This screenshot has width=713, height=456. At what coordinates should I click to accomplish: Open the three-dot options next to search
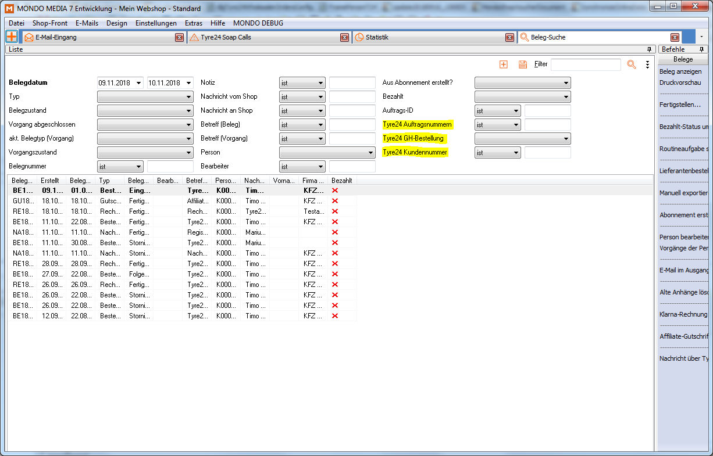[647, 64]
